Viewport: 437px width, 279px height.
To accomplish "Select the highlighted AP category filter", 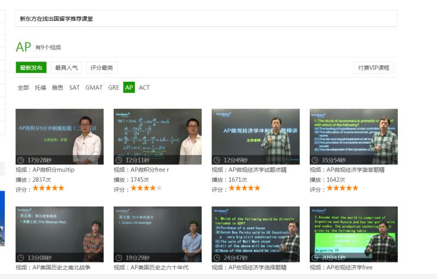I will (x=129, y=88).
